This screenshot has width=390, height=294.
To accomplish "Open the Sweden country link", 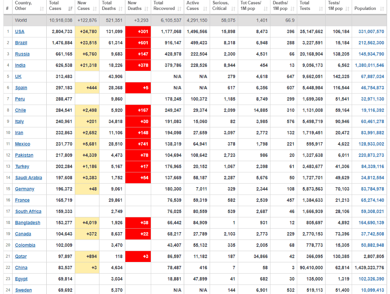I will [23, 290].
